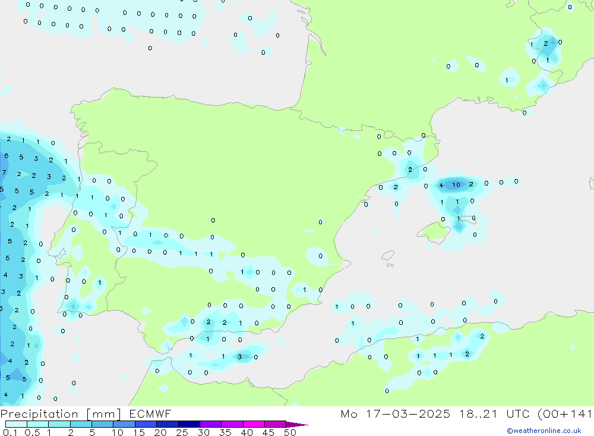Viewport: 594px width, 436px height.
Task: Click legend scale label '40'
Action: [x=247, y=432]
